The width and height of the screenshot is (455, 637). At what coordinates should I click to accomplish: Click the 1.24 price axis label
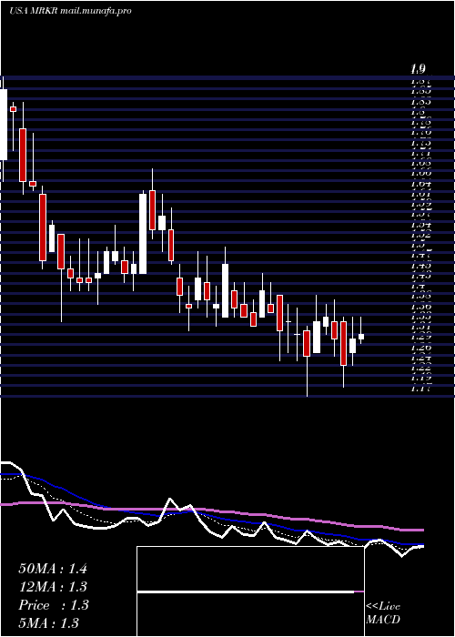[421, 358]
